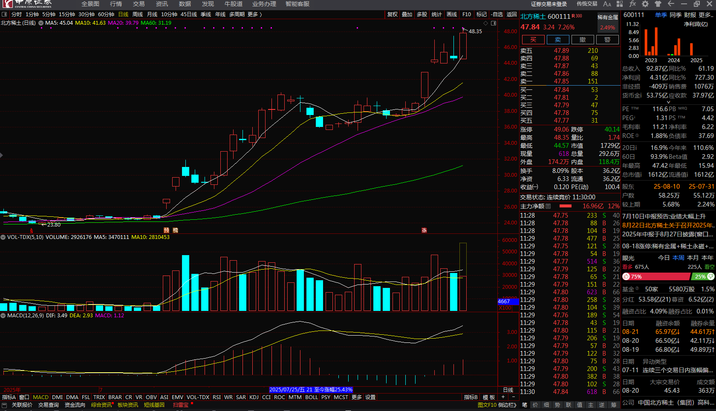Image resolution: width=716 pixels, height=411 pixels.
Task: Click the 涨 marker on chart bottom
Action: [x=424, y=230]
